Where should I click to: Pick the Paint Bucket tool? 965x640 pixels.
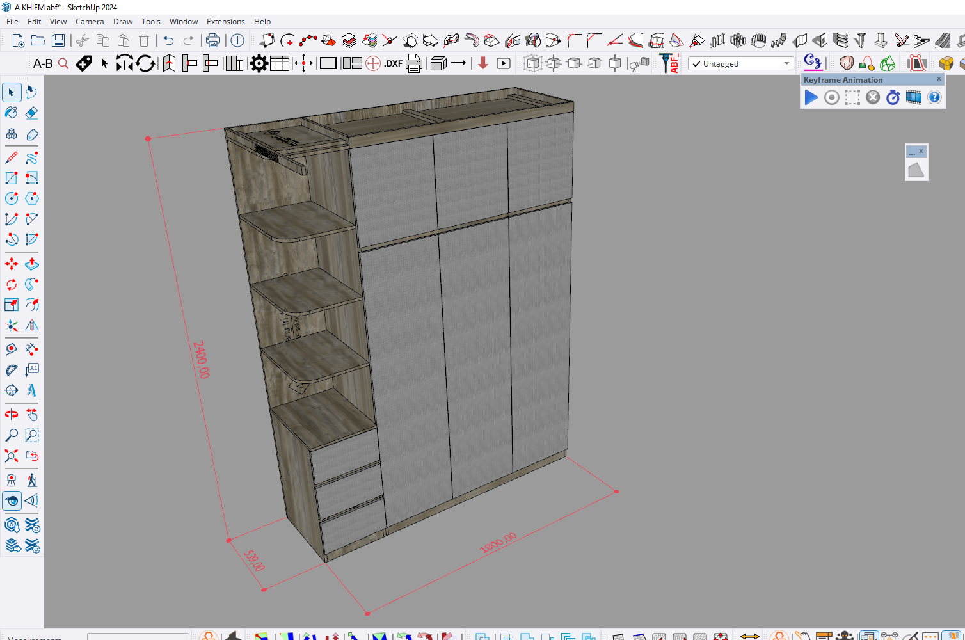(12, 113)
